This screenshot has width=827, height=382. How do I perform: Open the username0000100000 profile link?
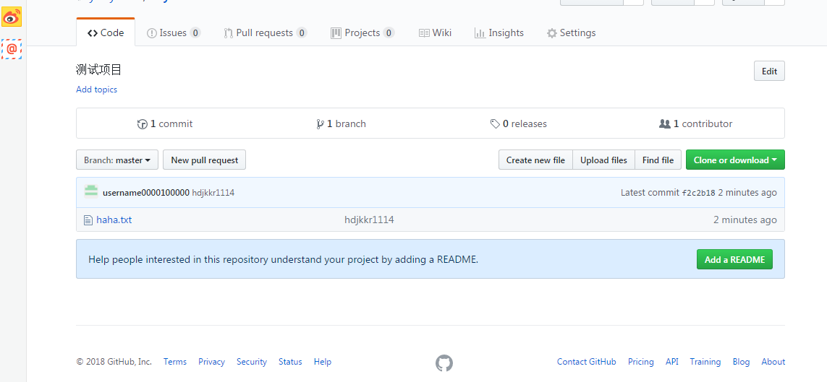[146, 193]
